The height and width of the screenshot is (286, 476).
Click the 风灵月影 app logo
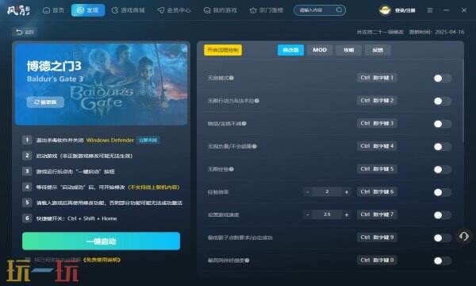pos(18,10)
